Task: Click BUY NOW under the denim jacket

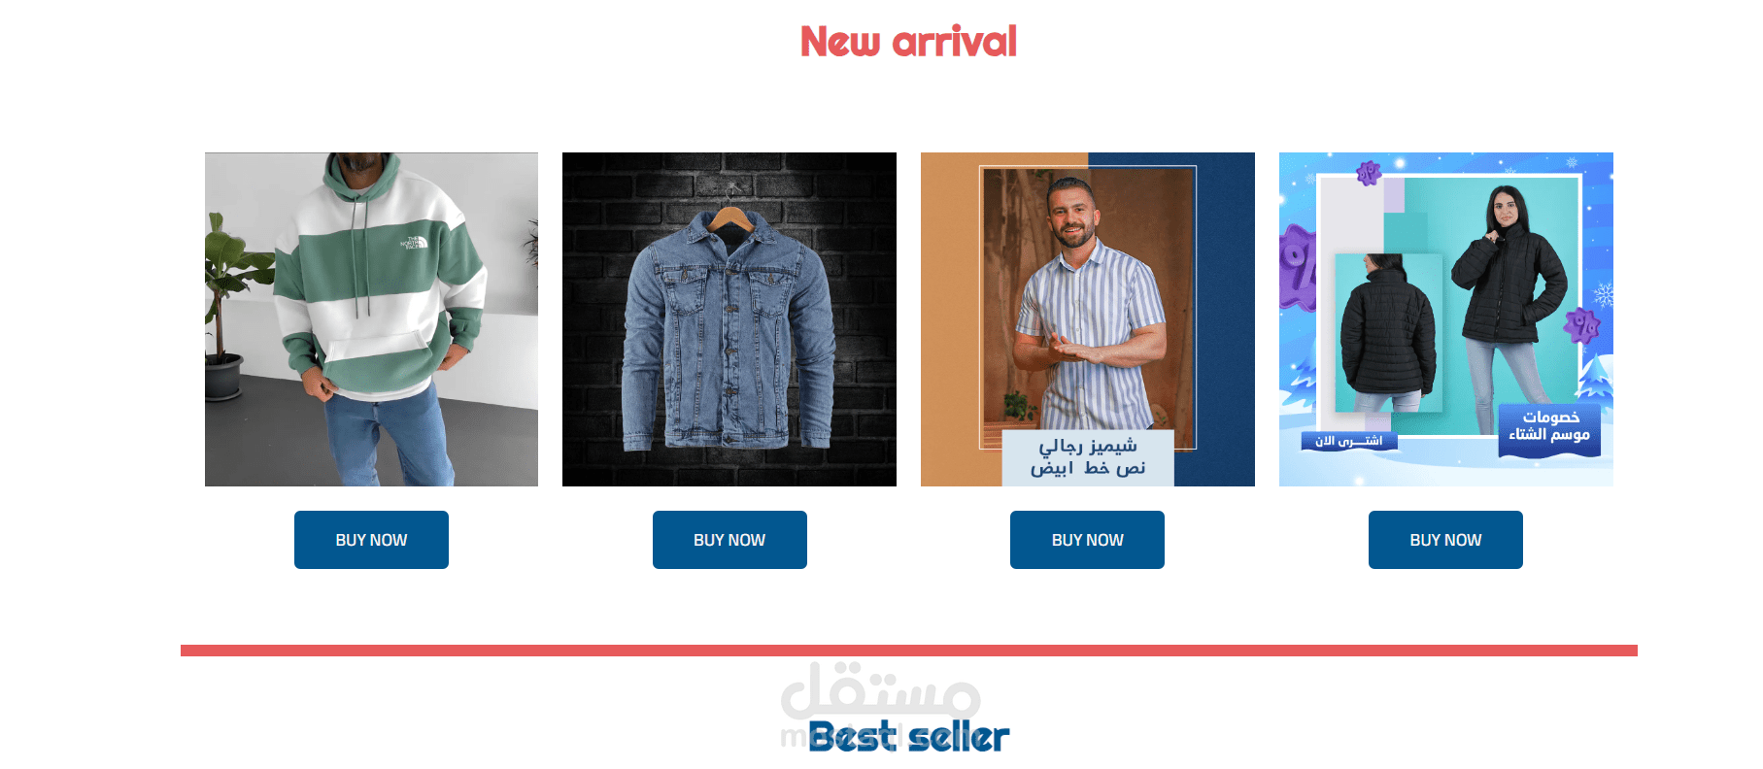Action: (x=729, y=540)
